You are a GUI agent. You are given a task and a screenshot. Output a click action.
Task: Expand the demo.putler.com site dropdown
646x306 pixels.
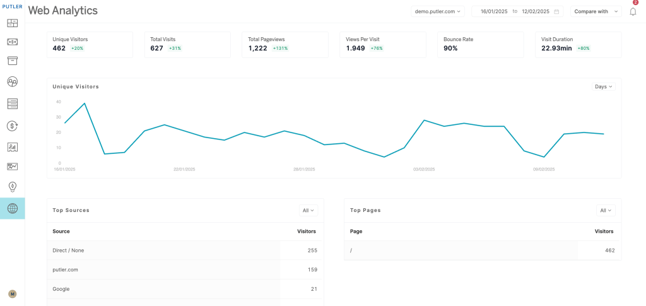point(438,11)
